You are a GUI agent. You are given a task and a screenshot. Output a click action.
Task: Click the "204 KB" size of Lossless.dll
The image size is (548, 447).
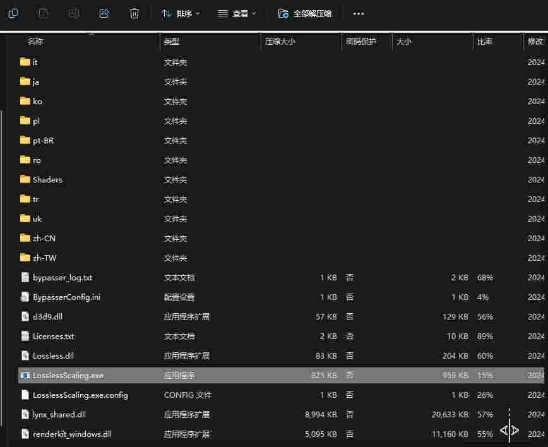[455, 356]
